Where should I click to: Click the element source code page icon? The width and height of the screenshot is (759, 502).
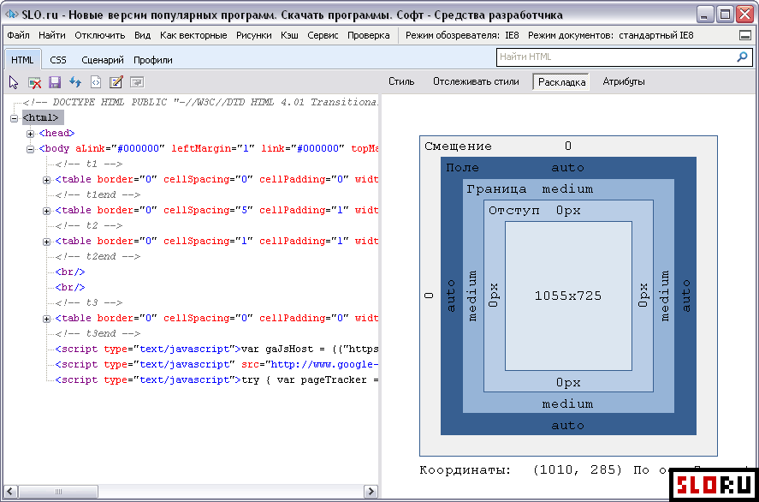96,82
